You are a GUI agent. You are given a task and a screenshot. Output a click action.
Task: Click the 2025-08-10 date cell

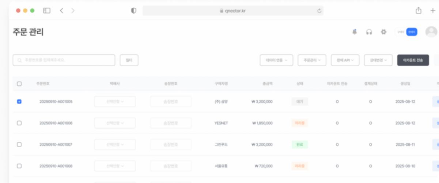click(x=405, y=166)
